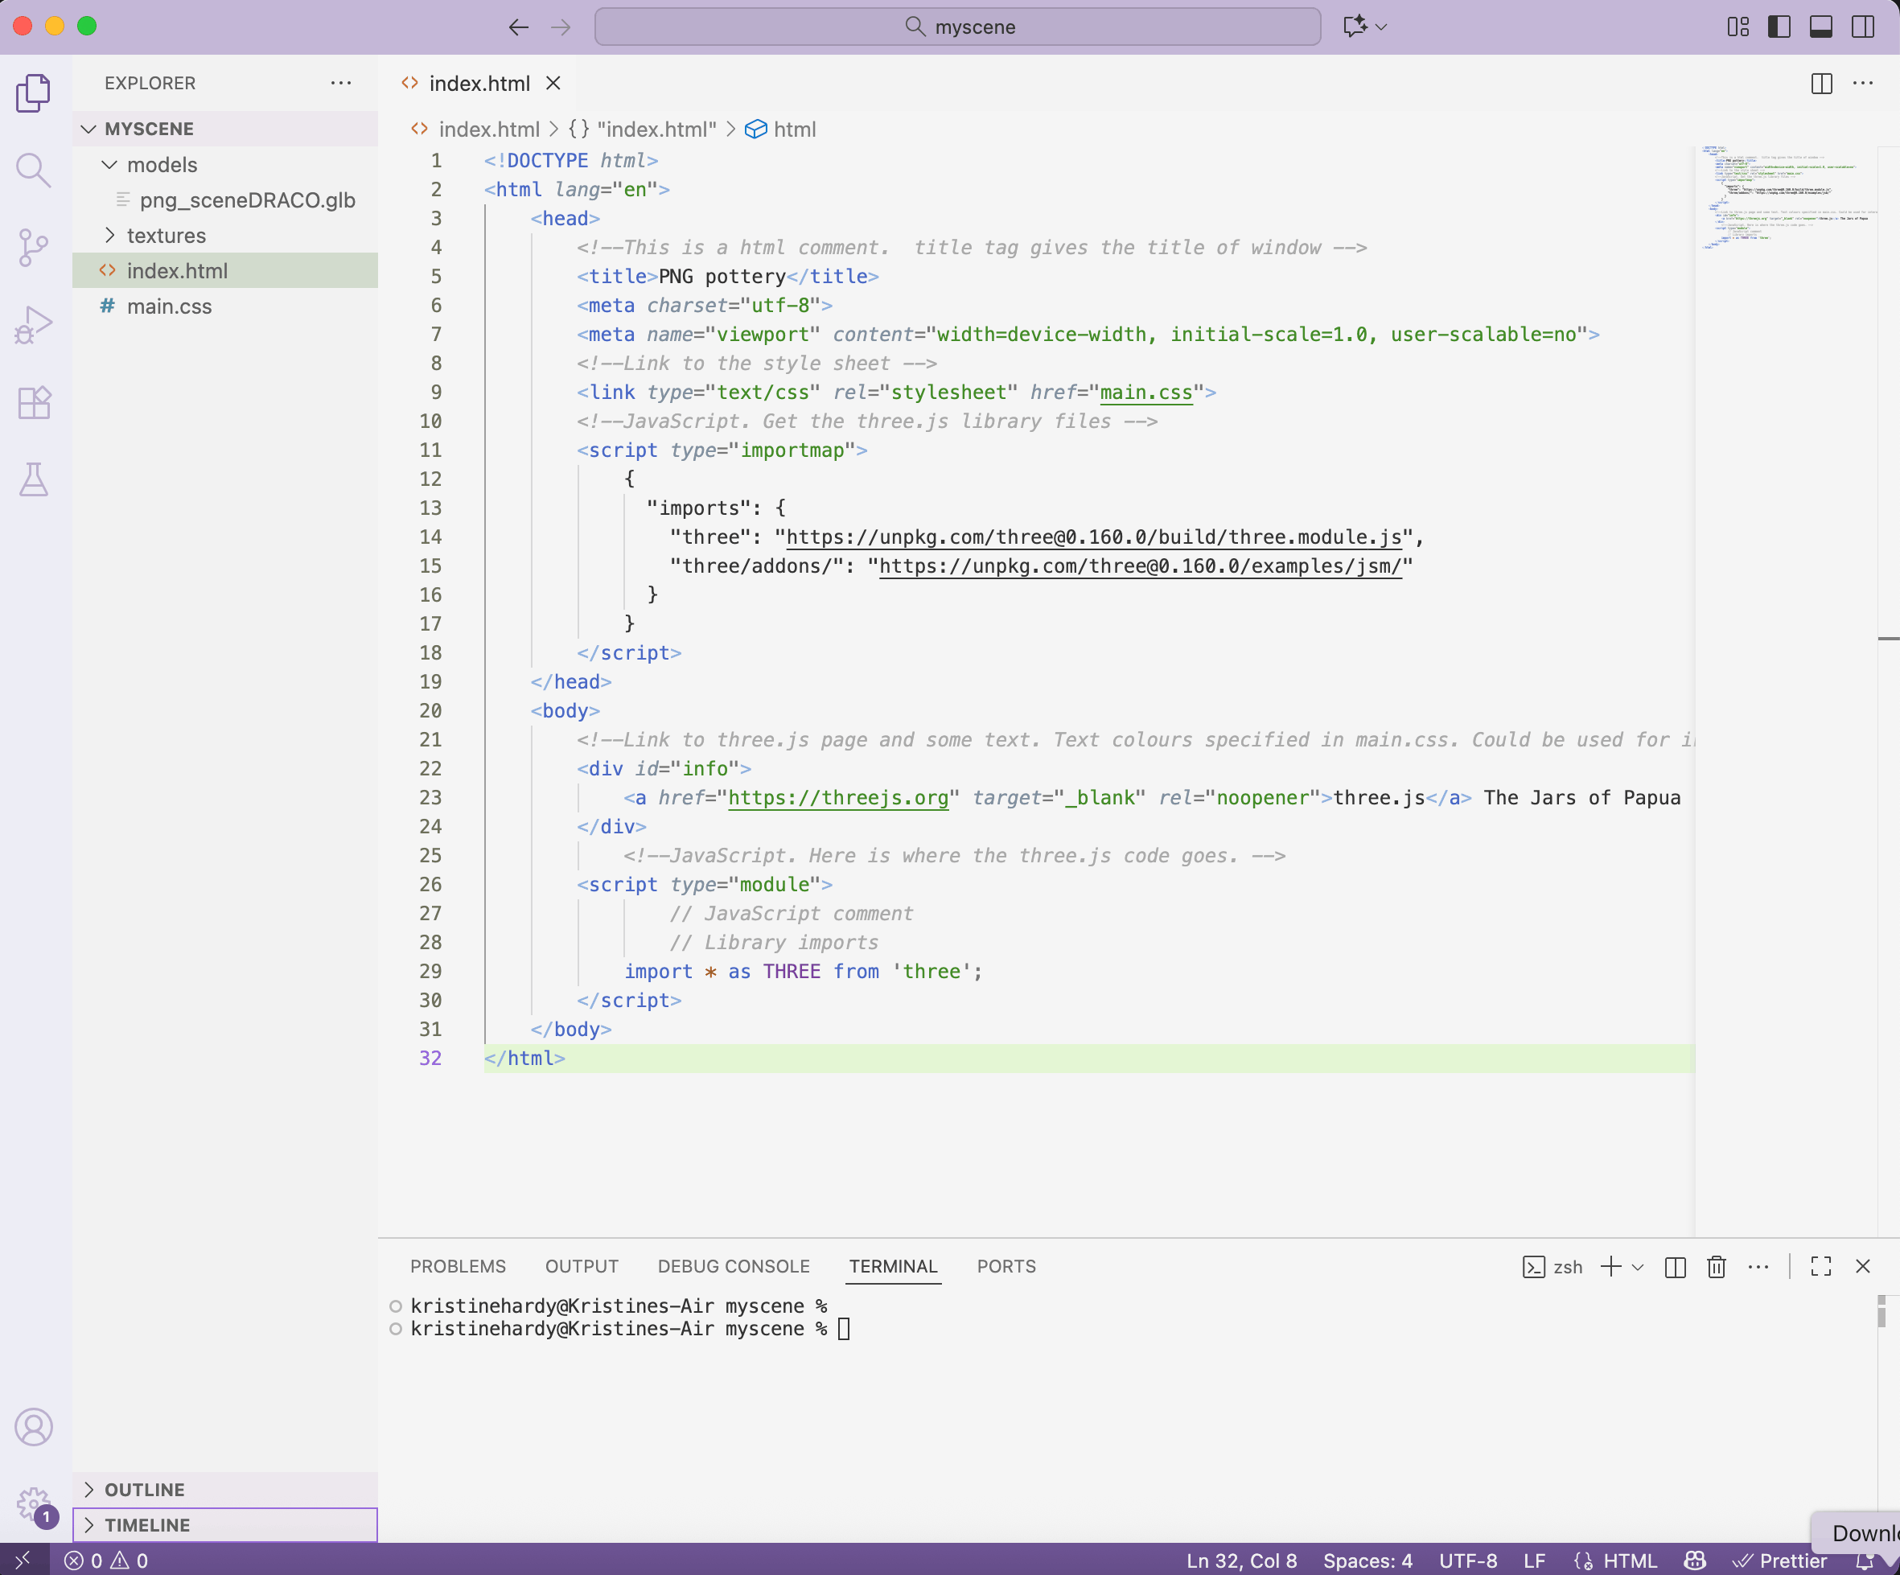
Task: Toggle the Primary Side Bar
Action: 1779,27
